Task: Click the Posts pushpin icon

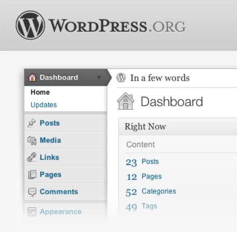Action: tap(32, 123)
